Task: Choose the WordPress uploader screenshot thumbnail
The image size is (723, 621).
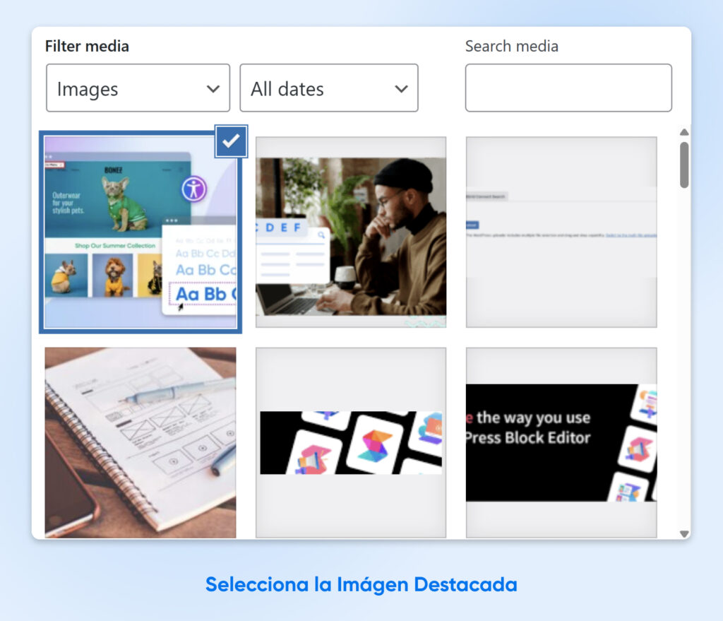Action: pyautogui.click(x=561, y=231)
